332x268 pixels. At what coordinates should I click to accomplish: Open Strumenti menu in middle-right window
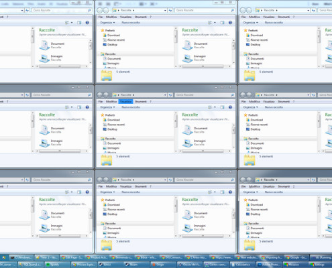(284, 102)
